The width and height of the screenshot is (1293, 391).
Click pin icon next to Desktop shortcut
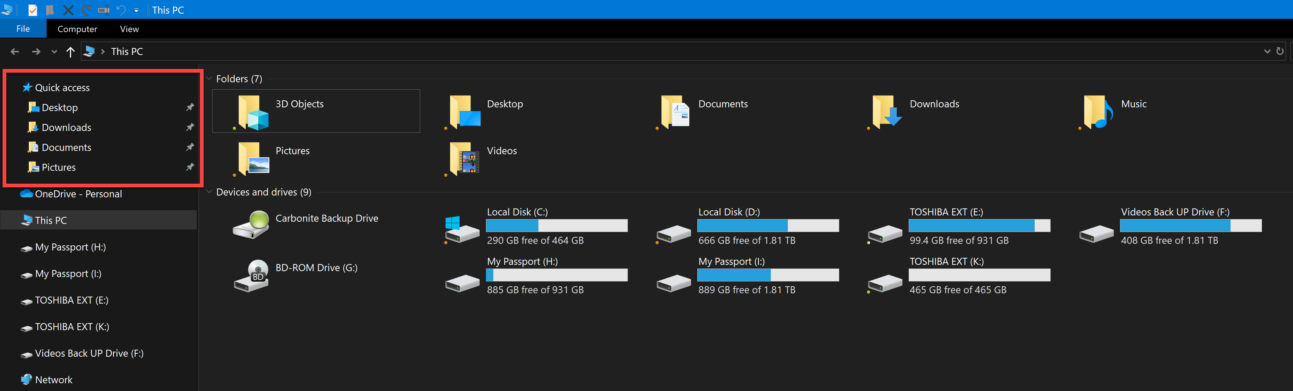click(x=190, y=107)
